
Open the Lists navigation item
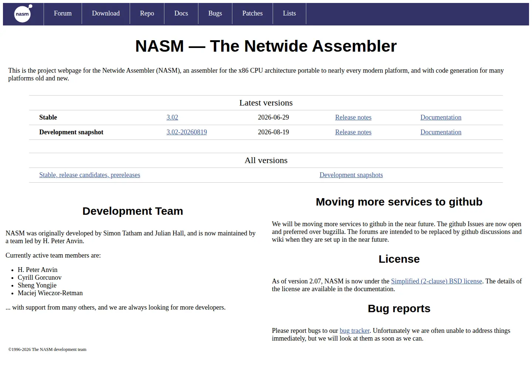pyautogui.click(x=289, y=13)
